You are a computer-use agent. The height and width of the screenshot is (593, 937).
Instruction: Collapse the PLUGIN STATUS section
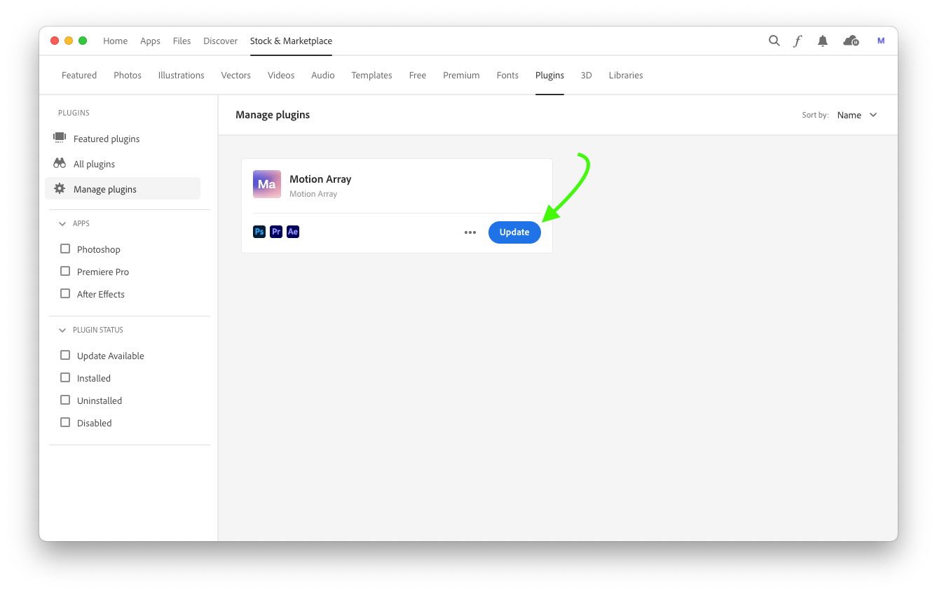click(x=62, y=329)
